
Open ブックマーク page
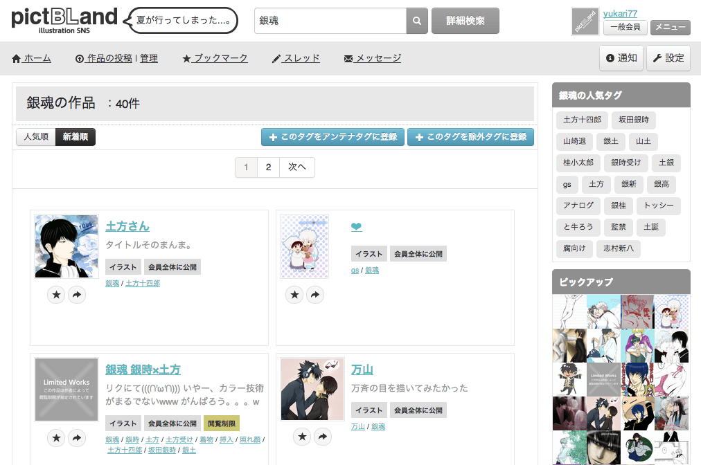pyautogui.click(x=215, y=59)
